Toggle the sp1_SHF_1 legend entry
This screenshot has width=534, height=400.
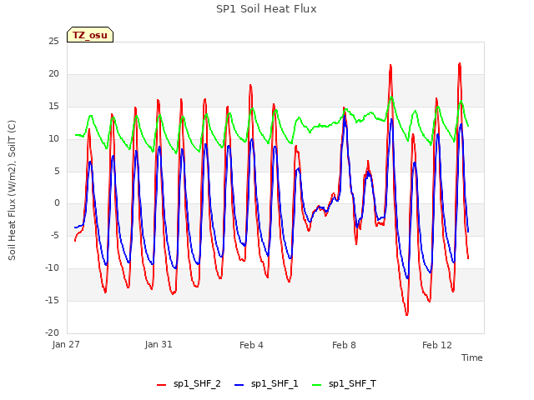(266, 384)
